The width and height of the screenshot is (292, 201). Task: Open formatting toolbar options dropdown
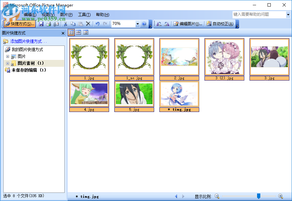click(x=237, y=24)
